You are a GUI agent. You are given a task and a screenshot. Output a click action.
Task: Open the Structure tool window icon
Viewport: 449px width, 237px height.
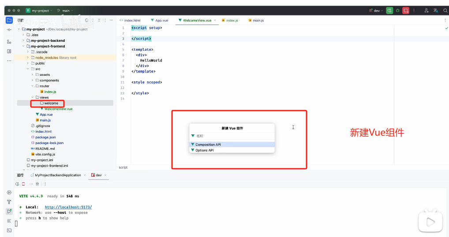(9, 42)
